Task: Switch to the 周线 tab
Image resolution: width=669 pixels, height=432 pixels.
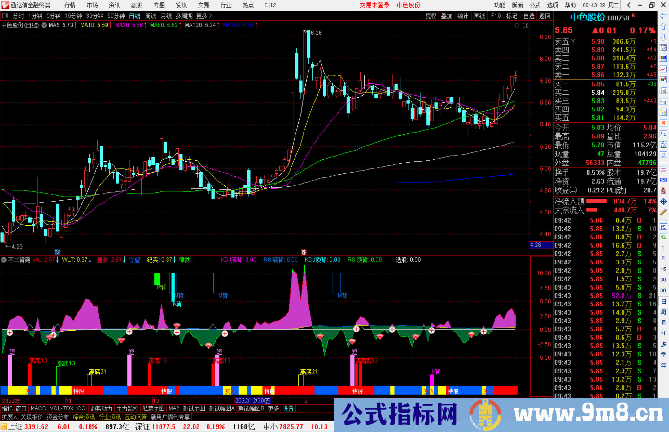Action: [x=151, y=16]
